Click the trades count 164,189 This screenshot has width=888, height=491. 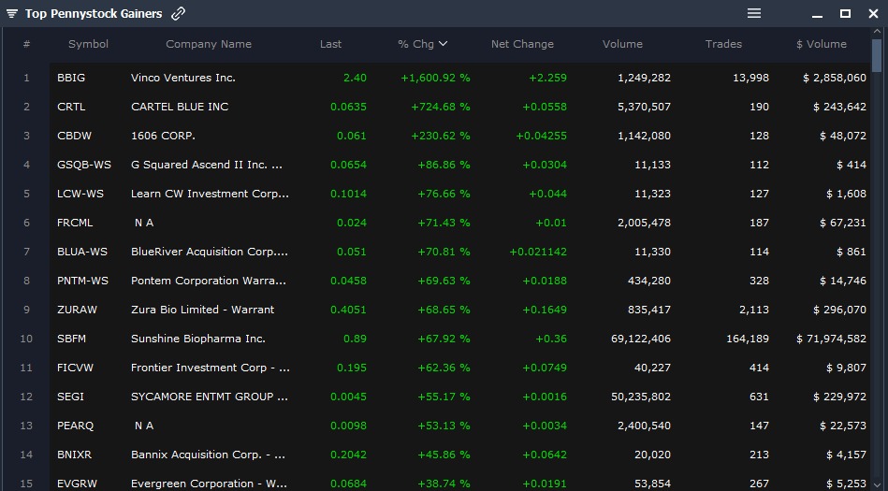(x=748, y=339)
